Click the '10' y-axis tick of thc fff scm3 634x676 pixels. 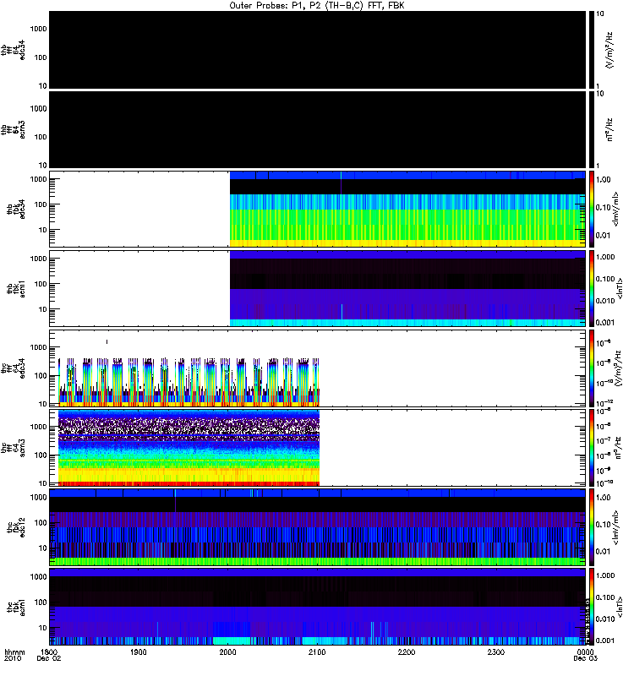pyautogui.click(x=43, y=483)
